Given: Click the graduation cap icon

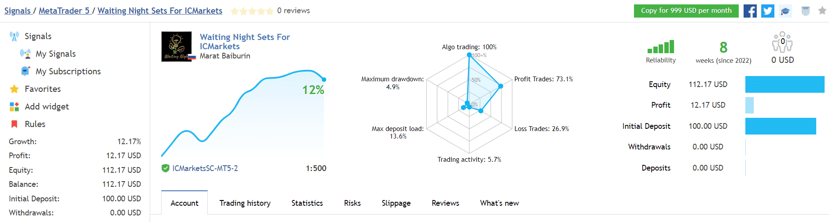Looking at the screenshot, I should pos(785,11).
